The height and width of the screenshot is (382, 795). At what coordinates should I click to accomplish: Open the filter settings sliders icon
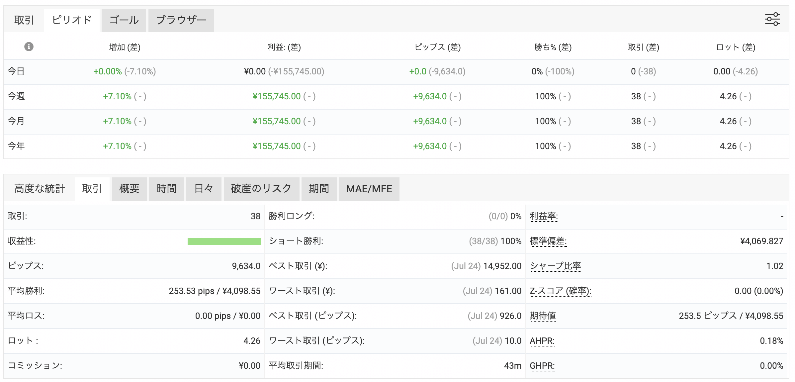[x=772, y=19]
